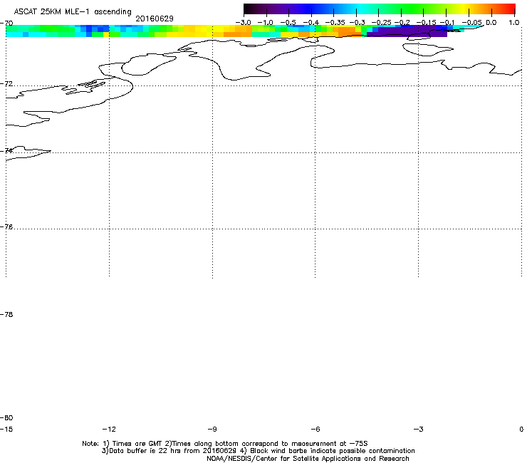Click the purple data strip near -3 longitude
Image resolution: width=527 pixels, height=463 pixels.
click(x=407, y=33)
